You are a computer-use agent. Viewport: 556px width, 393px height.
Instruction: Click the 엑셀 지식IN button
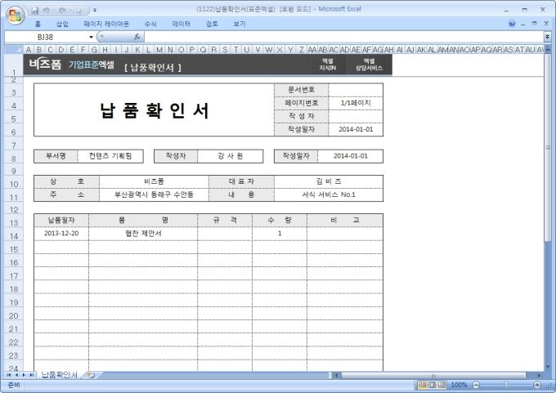coord(327,65)
